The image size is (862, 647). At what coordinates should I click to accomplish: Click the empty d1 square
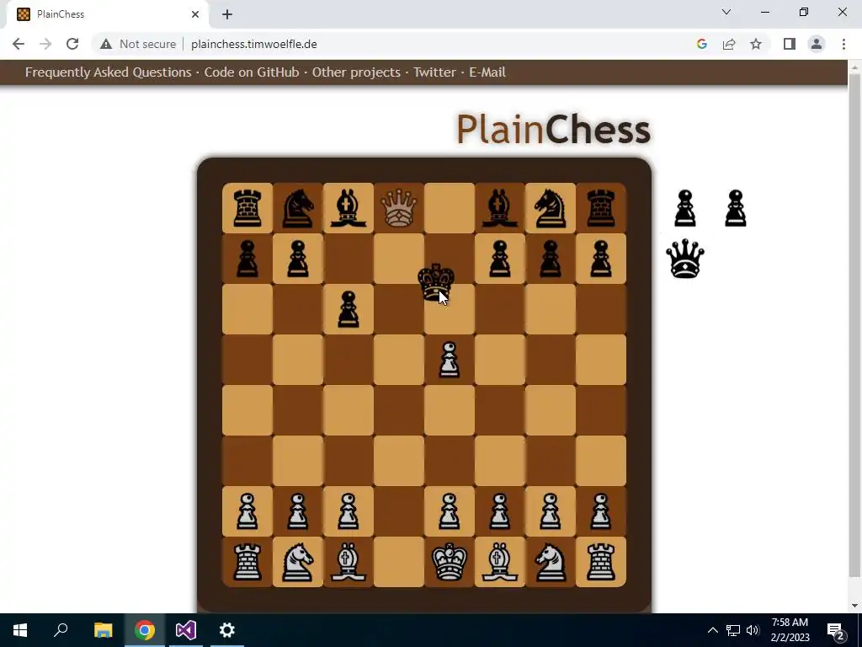click(399, 562)
